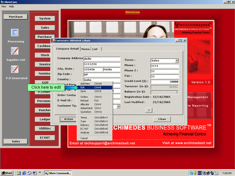Open the Help menu

(11, 7)
